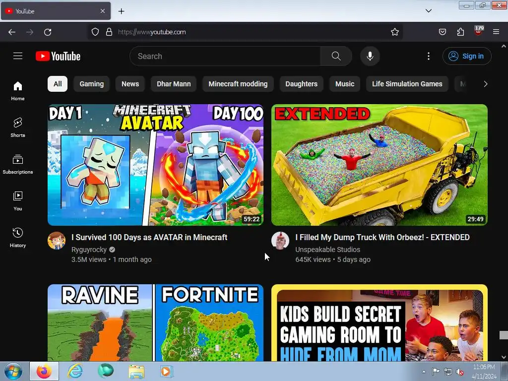Click the YouTube logo
508x381 pixels.
pyautogui.click(x=58, y=56)
